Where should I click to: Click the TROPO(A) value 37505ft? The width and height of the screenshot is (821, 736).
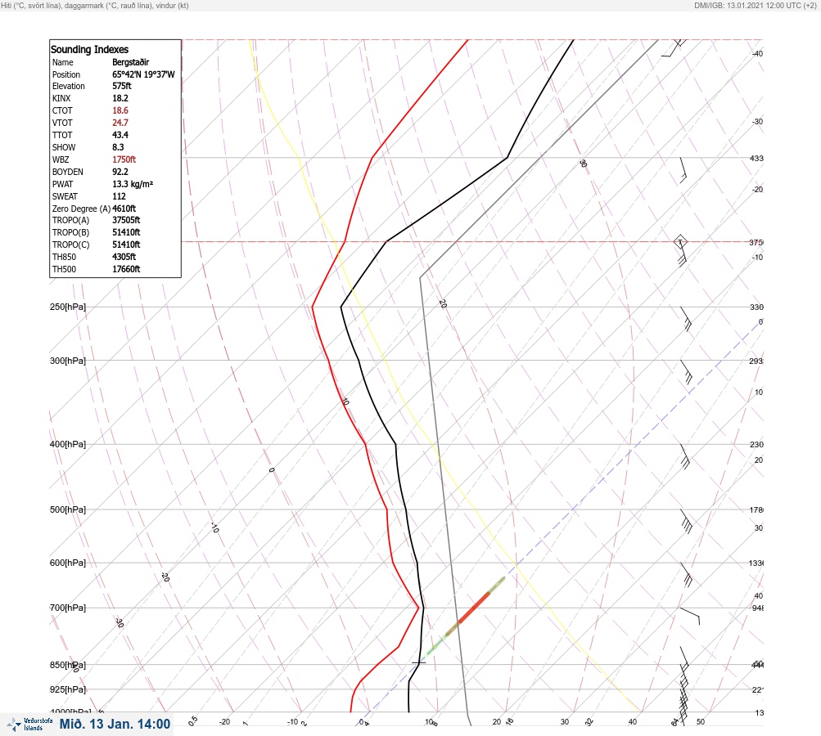pos(126,220)
